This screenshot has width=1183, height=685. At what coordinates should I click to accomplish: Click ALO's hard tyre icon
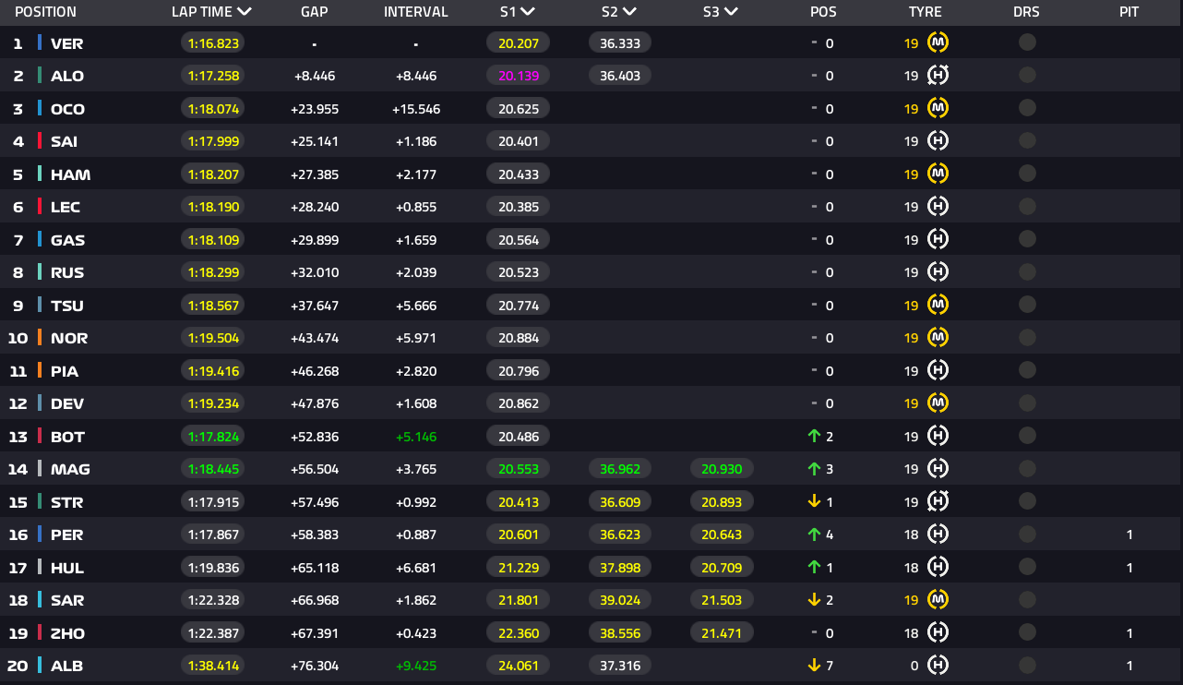(938, 76)
